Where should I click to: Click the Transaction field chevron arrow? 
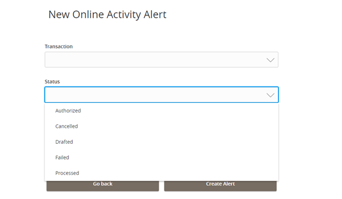click(x=270, y=60)
